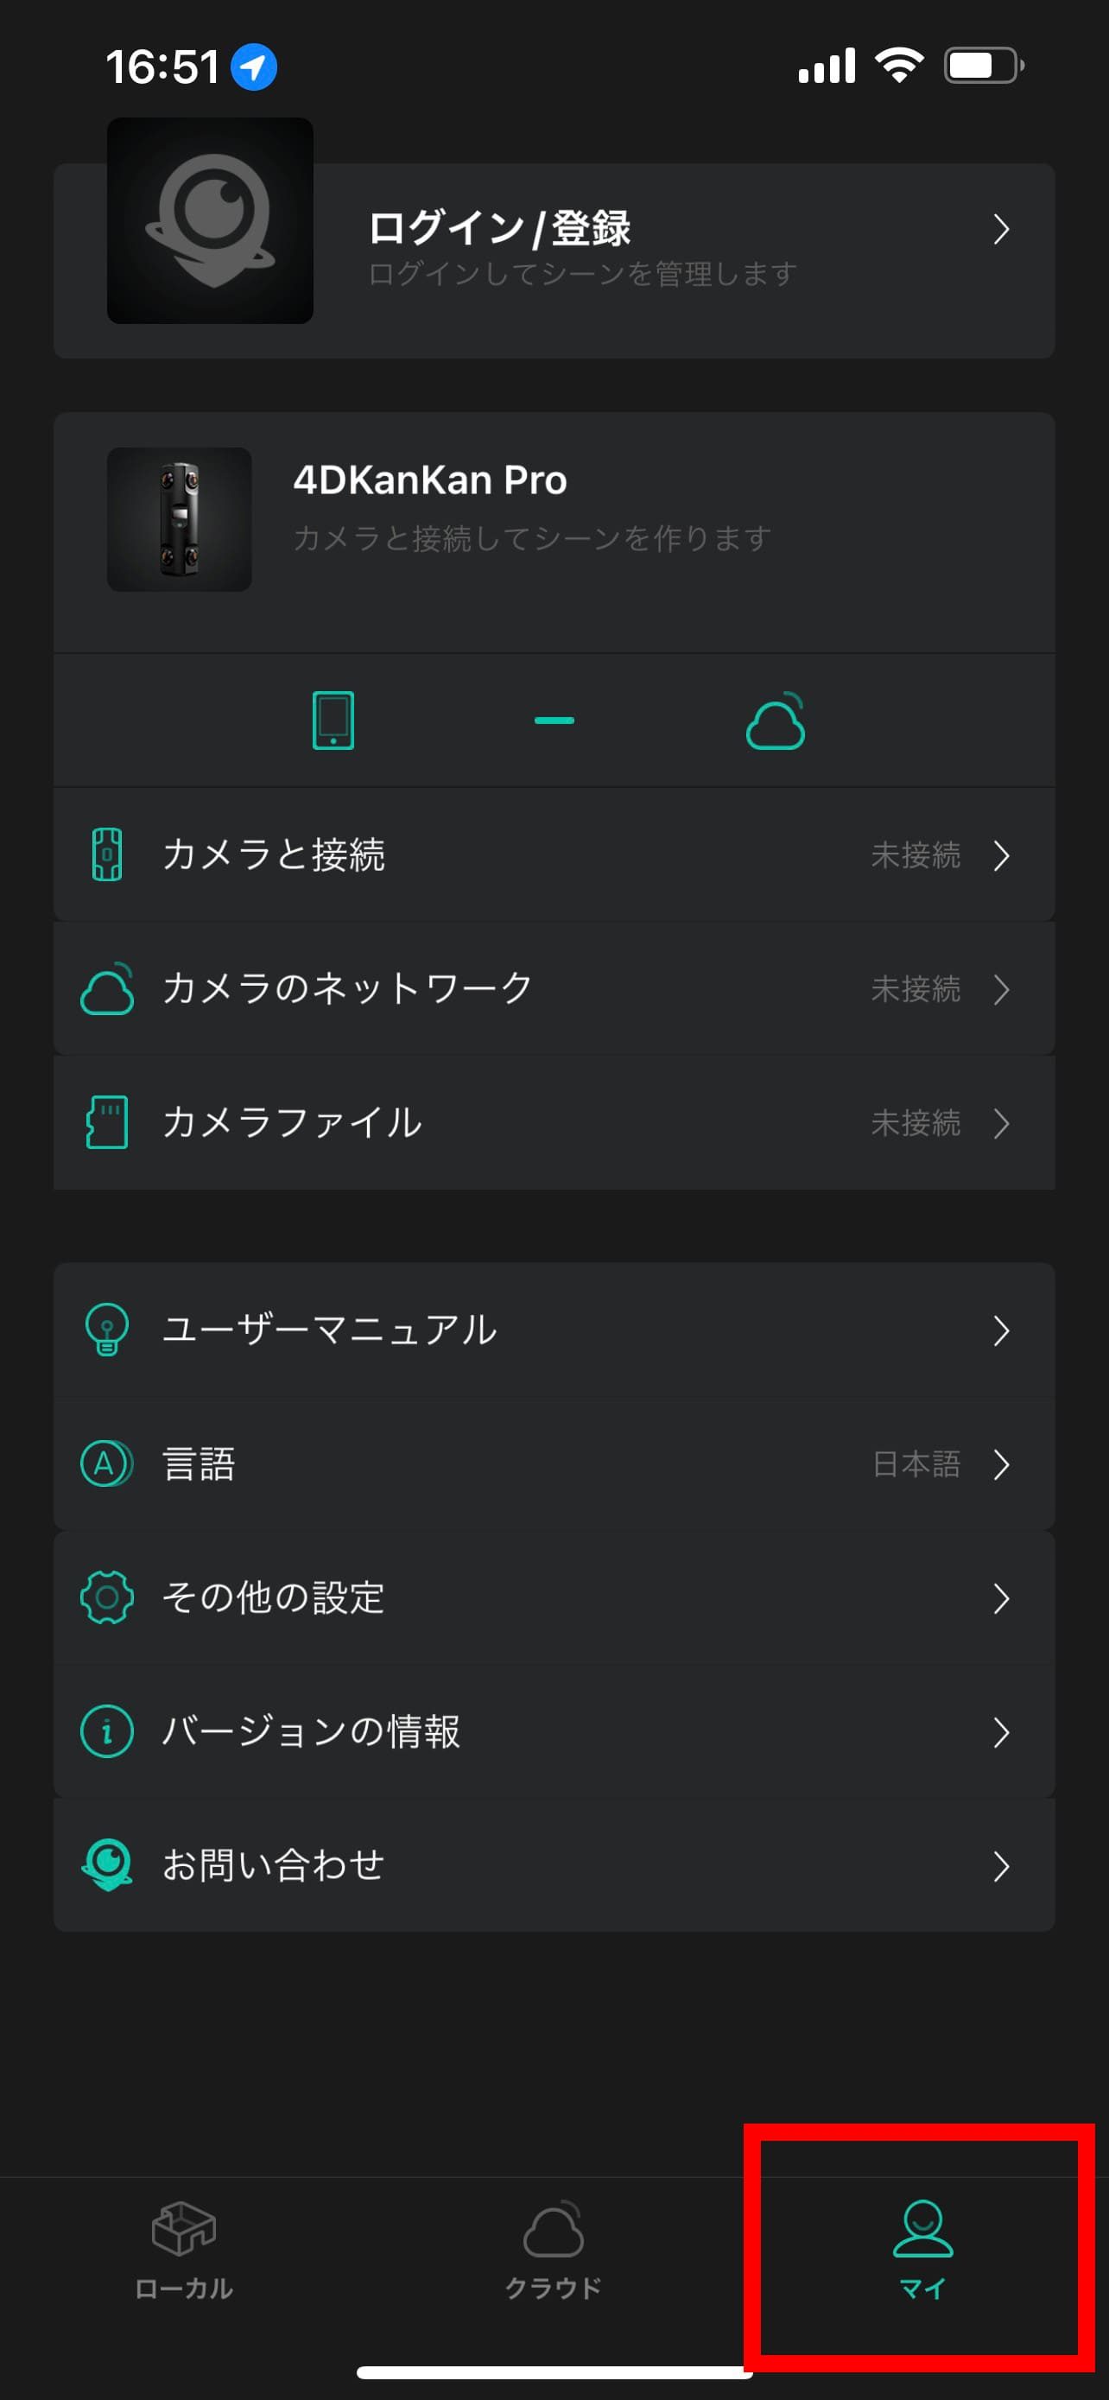Tap the 4DKanKan Pro camera thumbnail

coord(179,519)
